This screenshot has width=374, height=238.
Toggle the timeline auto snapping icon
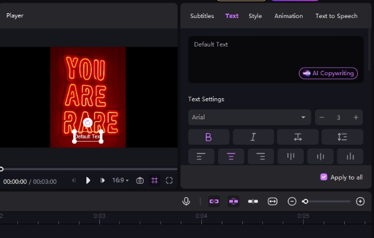234,201
